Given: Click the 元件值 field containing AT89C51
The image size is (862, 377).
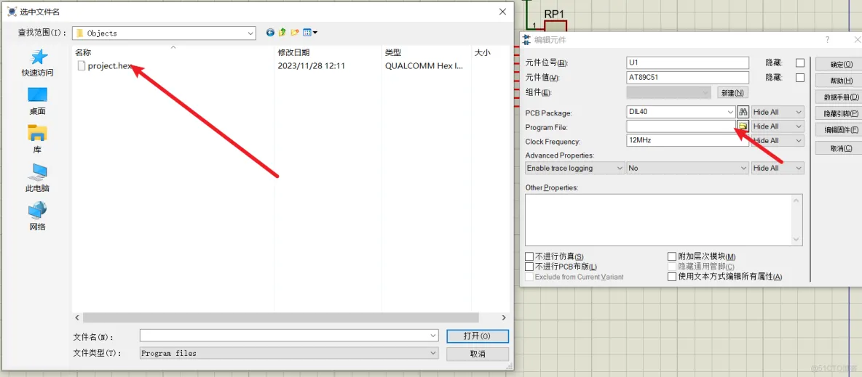Looking at the screenshot, I should click(x=688, y=78).
